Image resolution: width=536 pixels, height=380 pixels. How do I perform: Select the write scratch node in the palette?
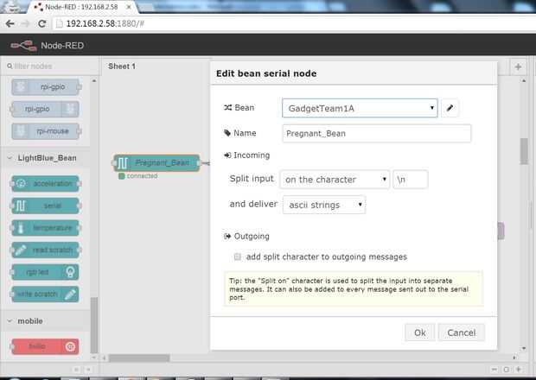45,294
